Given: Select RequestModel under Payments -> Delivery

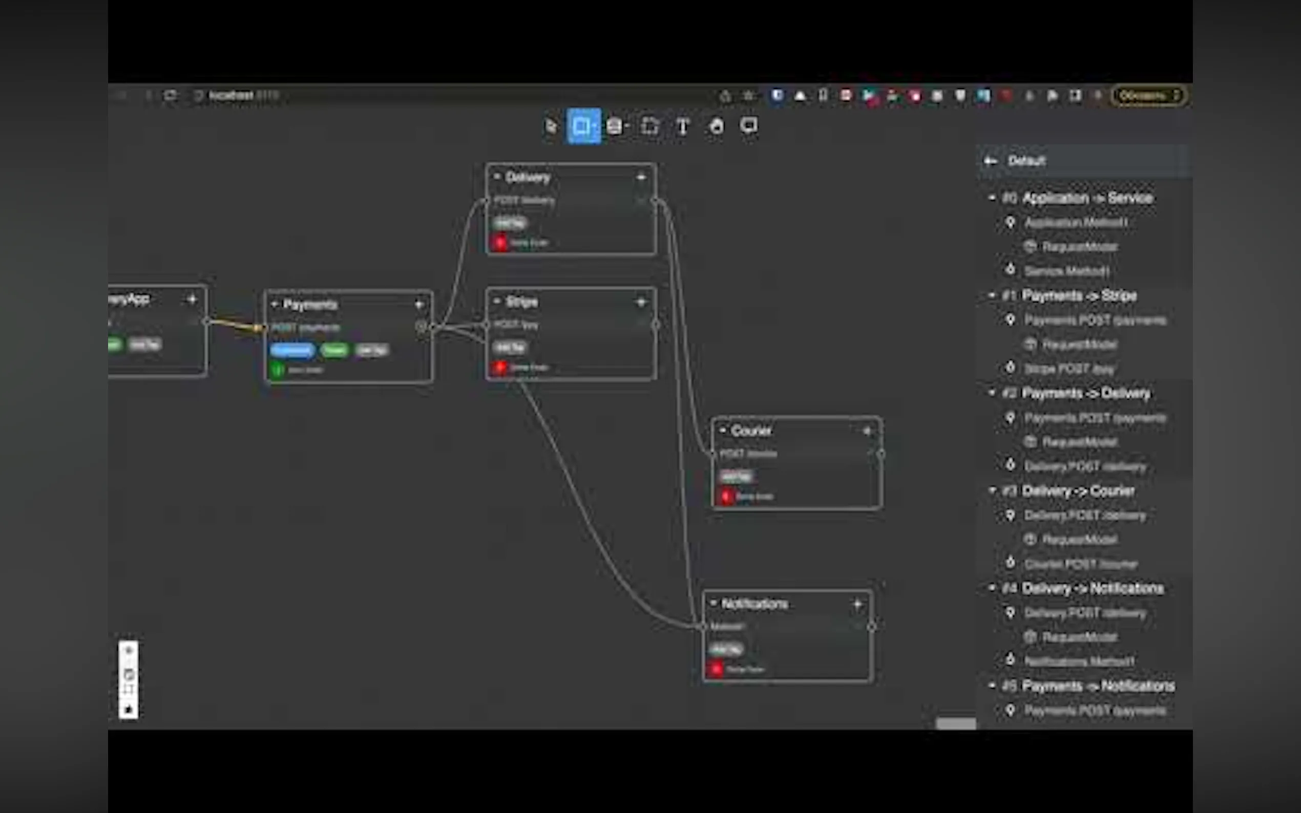Looking at the screenshot, I should pos(1079,442).
